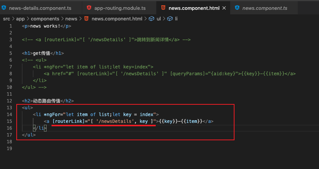Click '*ngFor' on line 14
The width and height of the screenshot is (319, 169).
click(x=52, y=115)
